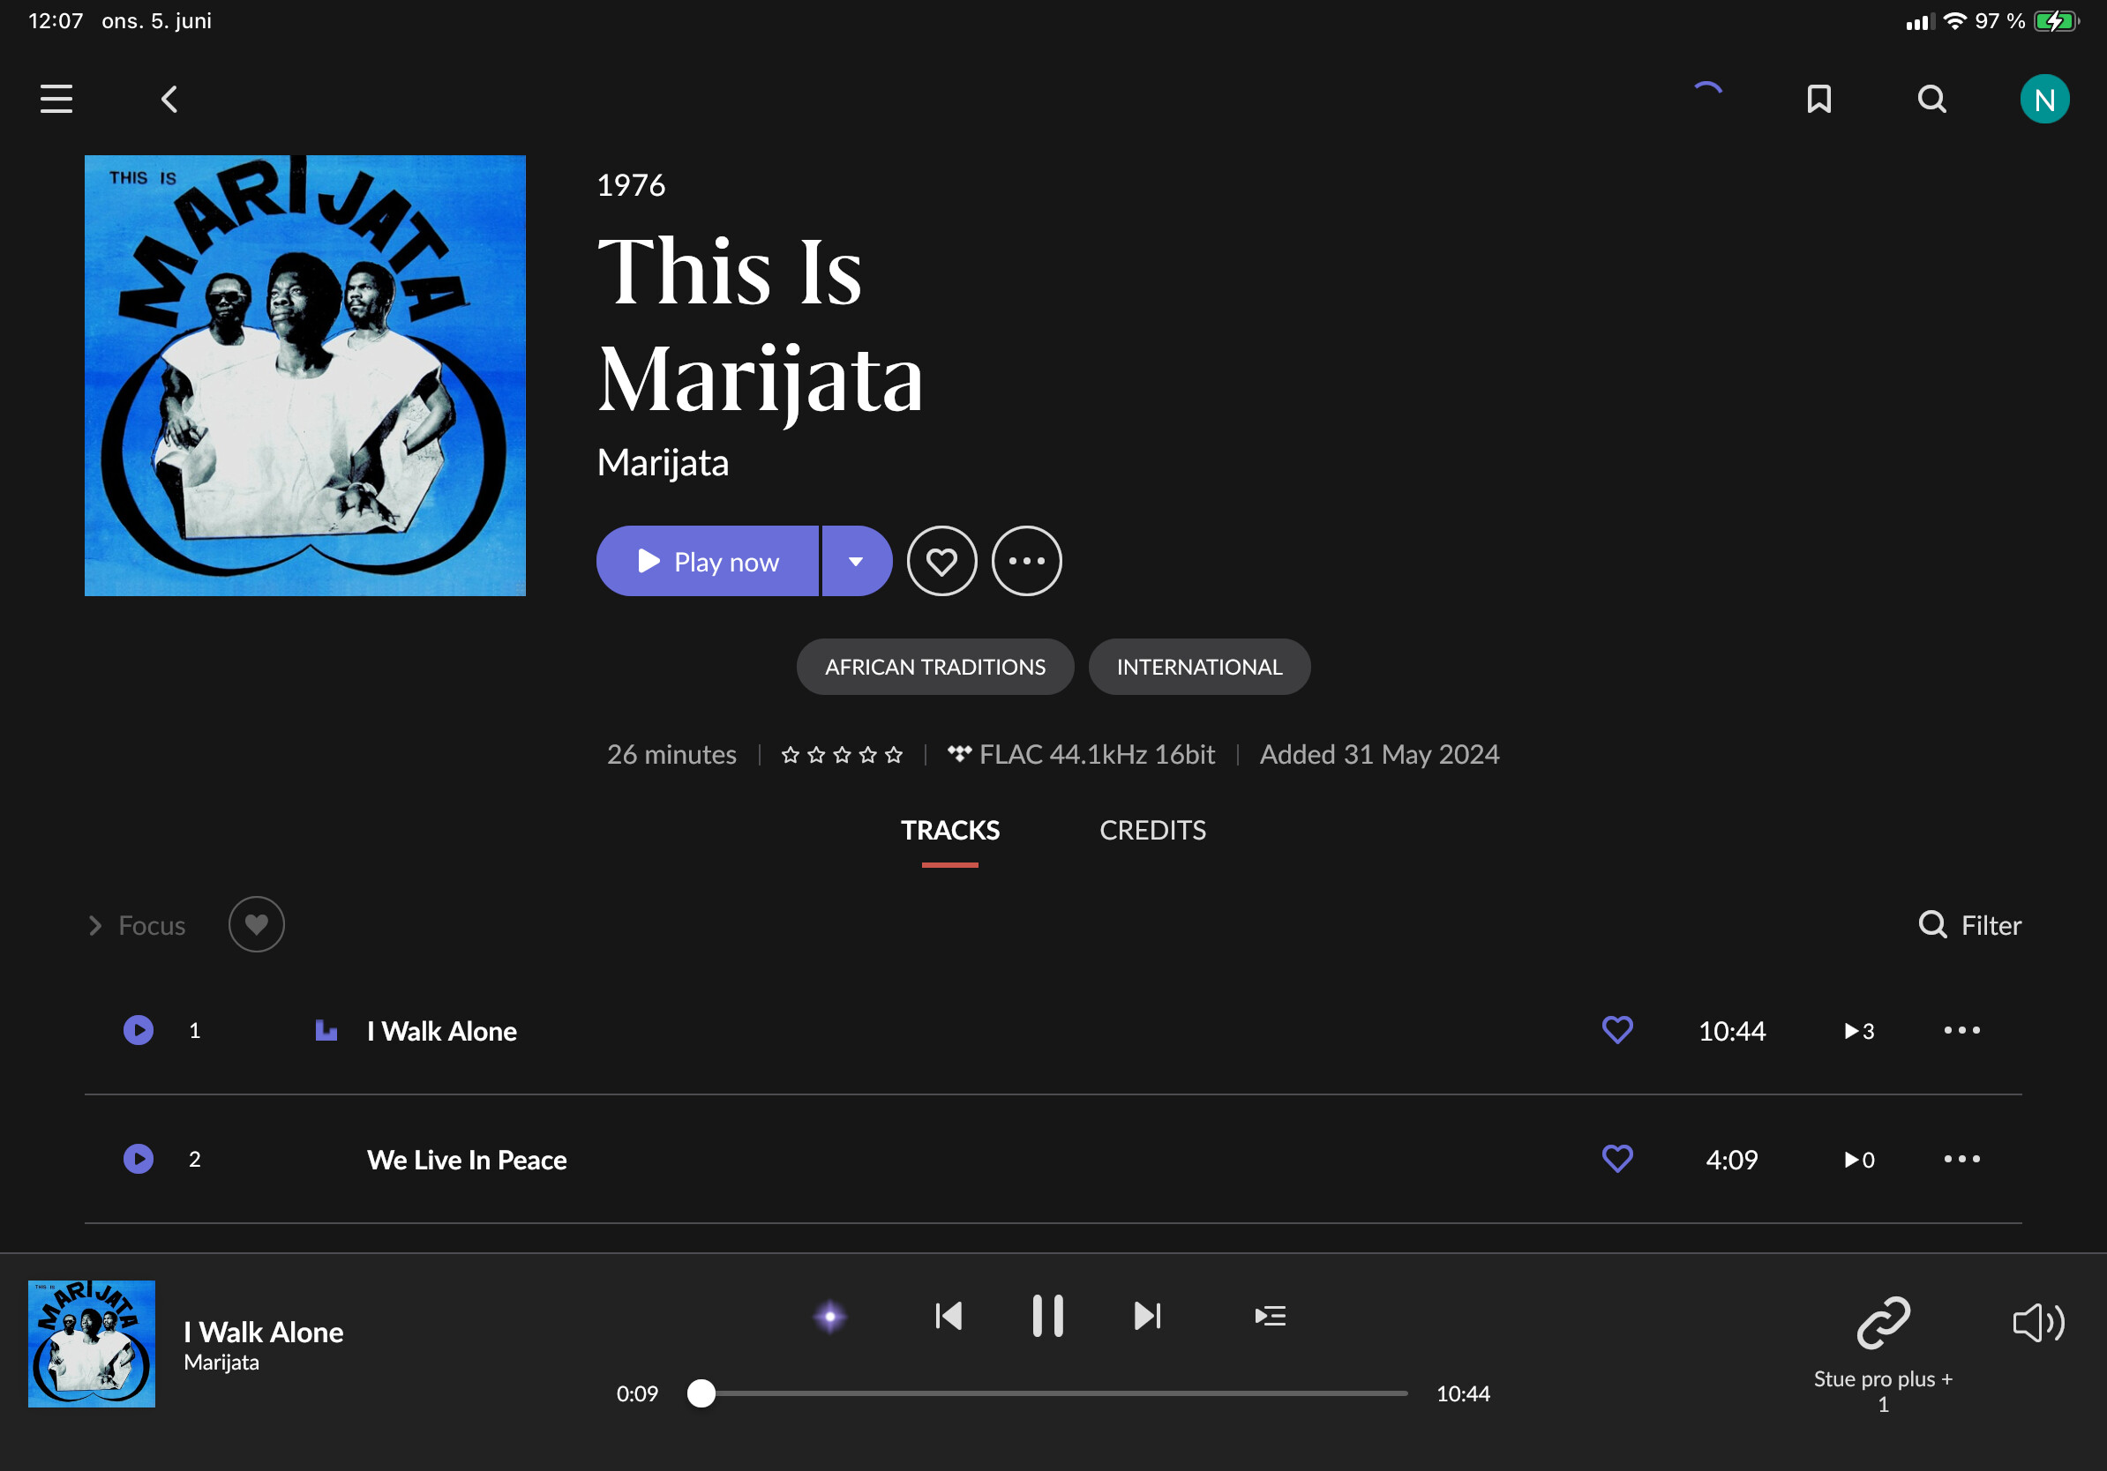Image resolution: width=2107 pixels, height=1471 pixels.
Task: Open search with the magnifier icon
Action: [1931, 99]
